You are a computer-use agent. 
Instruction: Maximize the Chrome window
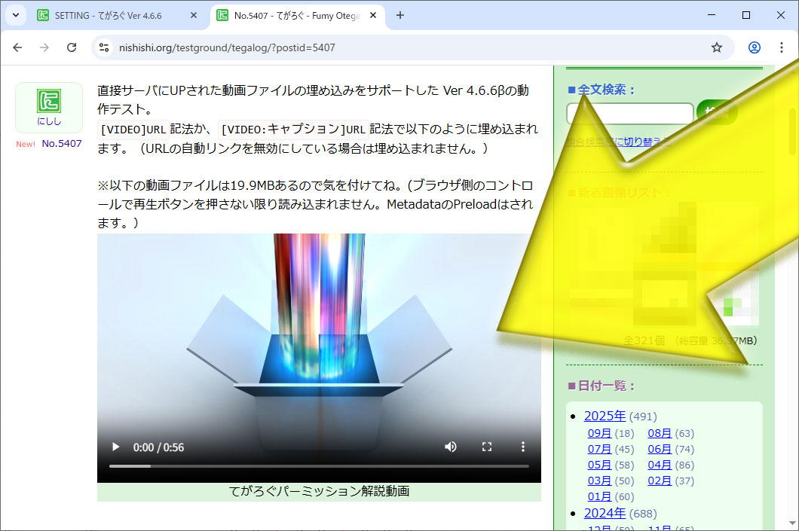pyautogui.click(x=746, y=15)
